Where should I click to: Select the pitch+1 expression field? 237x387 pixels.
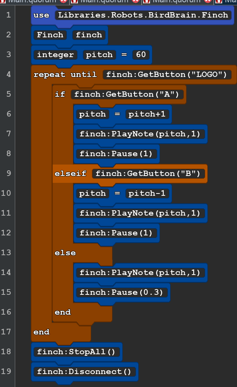[147, 114]
